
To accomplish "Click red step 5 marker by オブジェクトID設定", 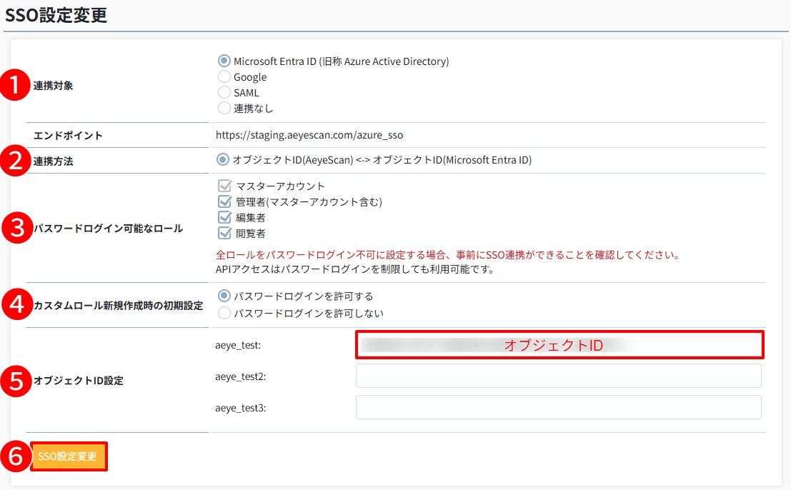I will pyautogui.click(x=15, y=381).
